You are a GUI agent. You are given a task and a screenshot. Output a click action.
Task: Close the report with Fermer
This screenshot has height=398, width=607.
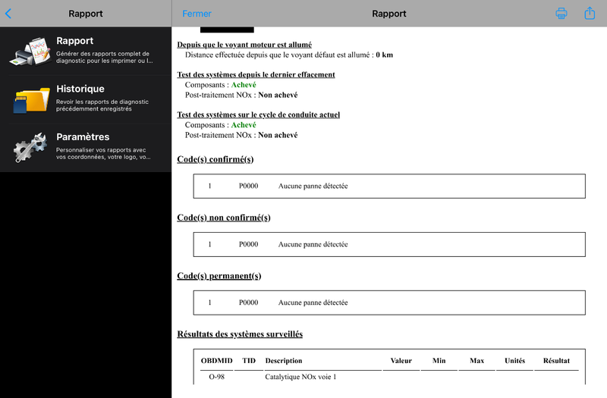click(197, 14)
